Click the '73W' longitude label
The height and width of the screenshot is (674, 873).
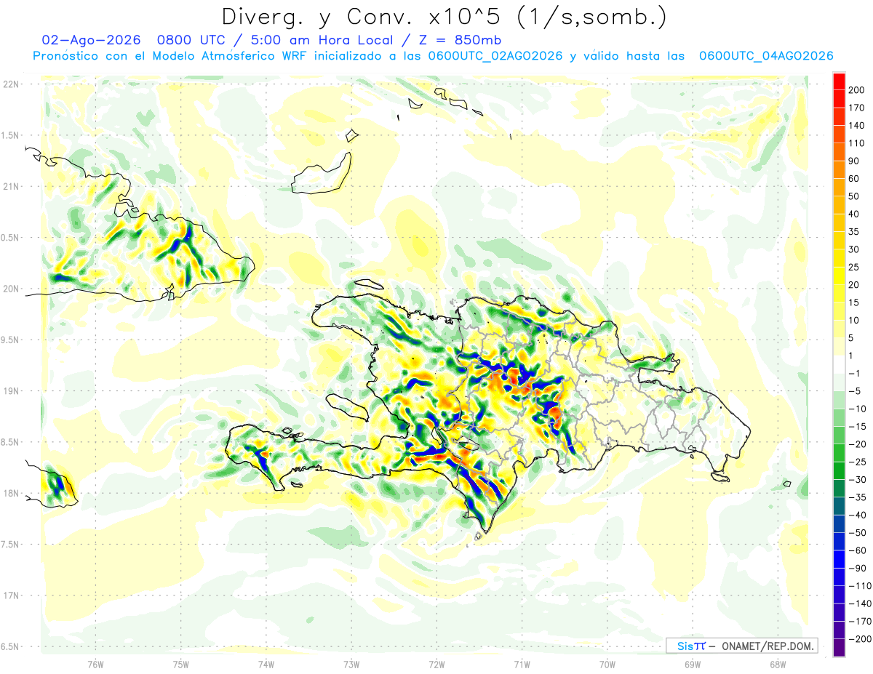(x=351, y=664)
